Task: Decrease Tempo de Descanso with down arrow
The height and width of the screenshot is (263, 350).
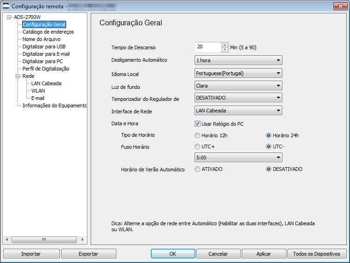Action: 225,49
